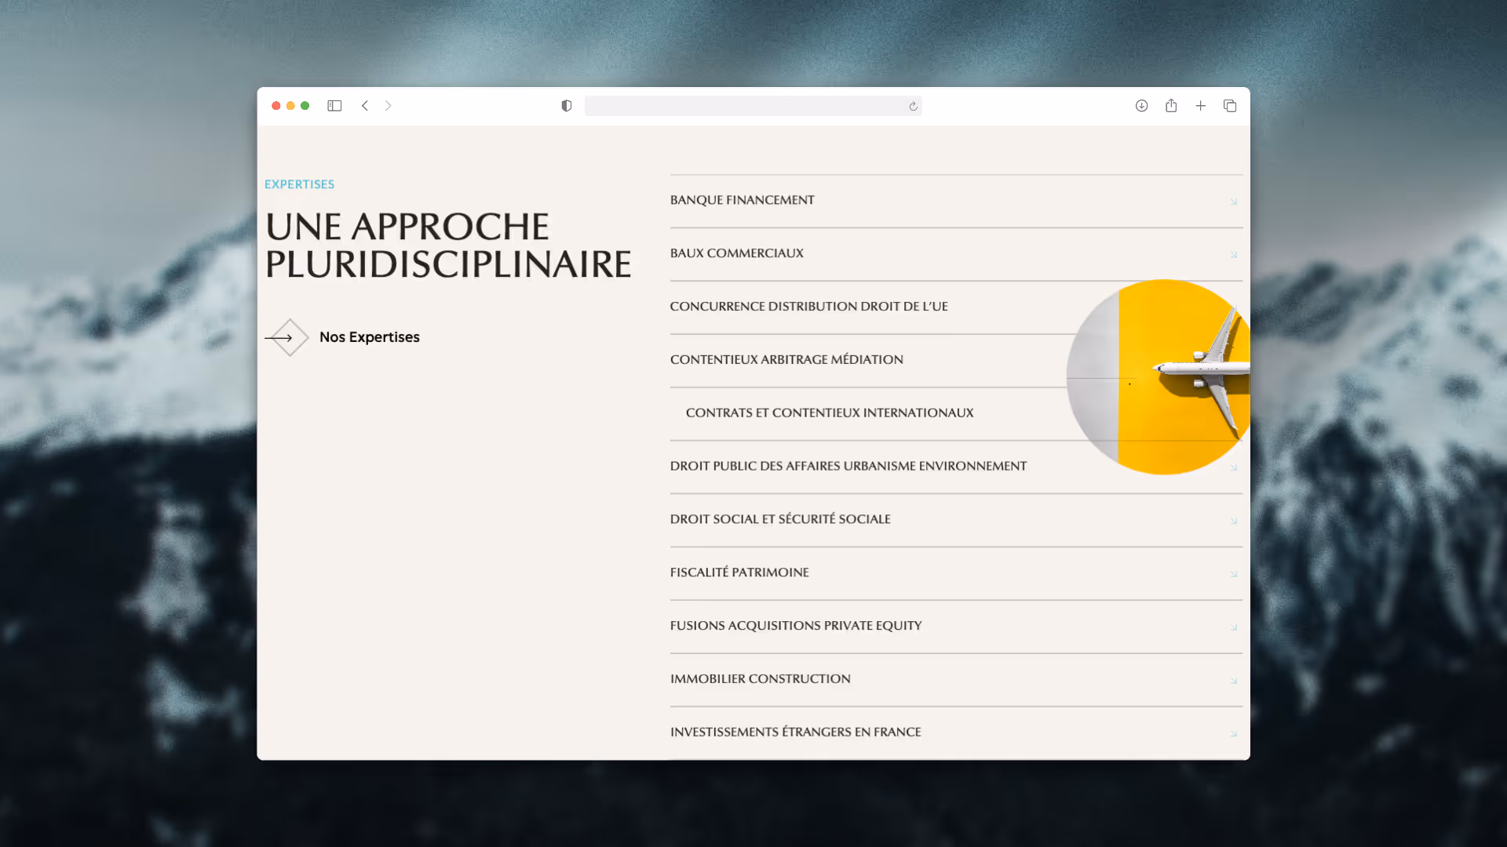Open IMMOBILIER CONSTRUCTION expertise

coord(760,679)
